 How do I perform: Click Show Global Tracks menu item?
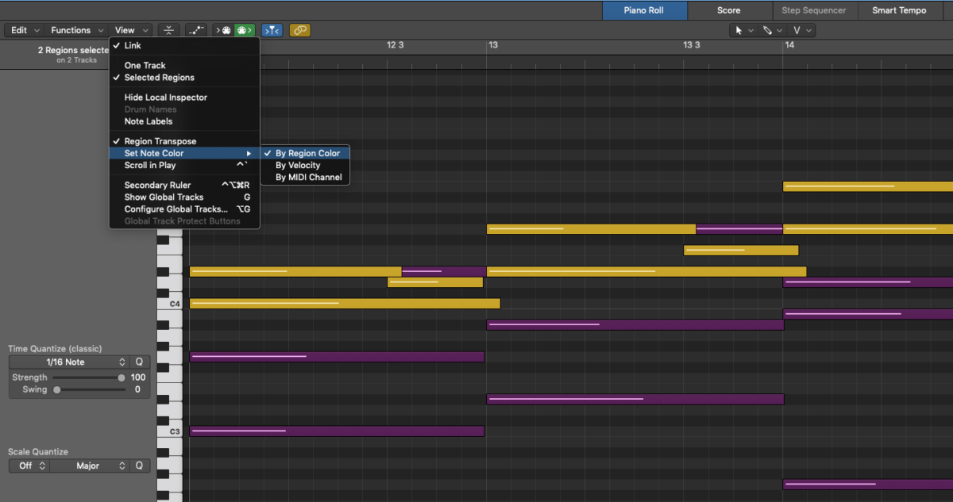(164, 197)
